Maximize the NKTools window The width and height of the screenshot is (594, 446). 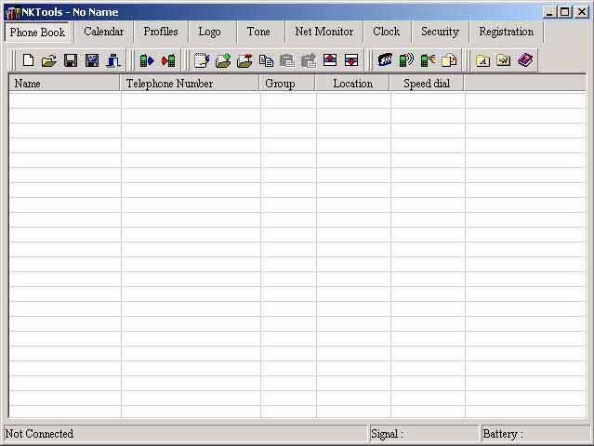click(x=565, y=12)
